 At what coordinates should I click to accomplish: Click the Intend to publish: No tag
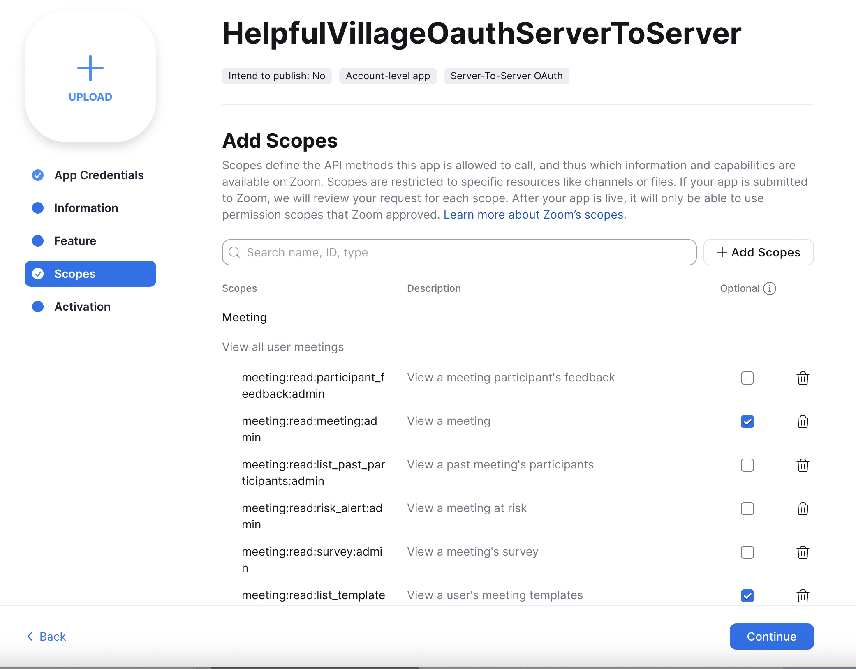click(x=277, y=76)
